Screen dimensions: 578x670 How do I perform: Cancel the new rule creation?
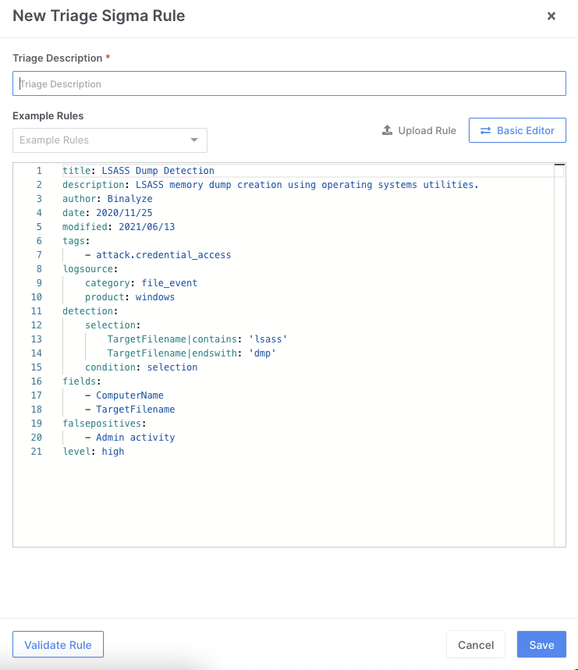pos(475,644)
